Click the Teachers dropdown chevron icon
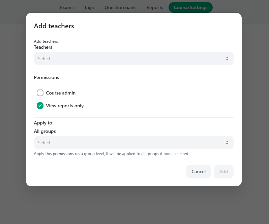269x224 pixels. point(227,59)
